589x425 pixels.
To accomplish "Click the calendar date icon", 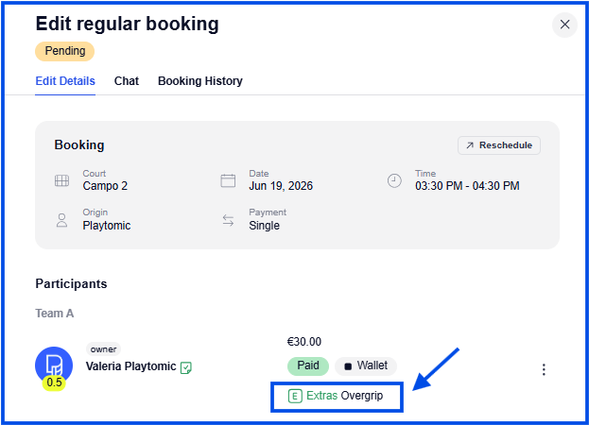I will (x=228, y=180).
